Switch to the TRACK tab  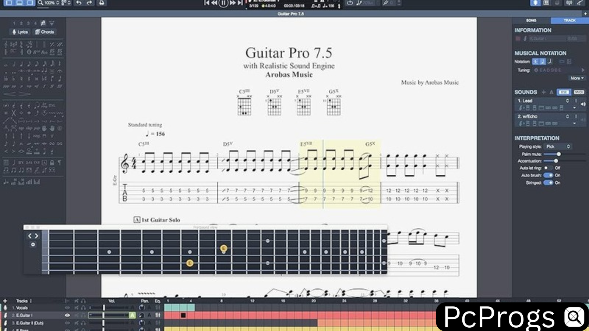point(569,21)
